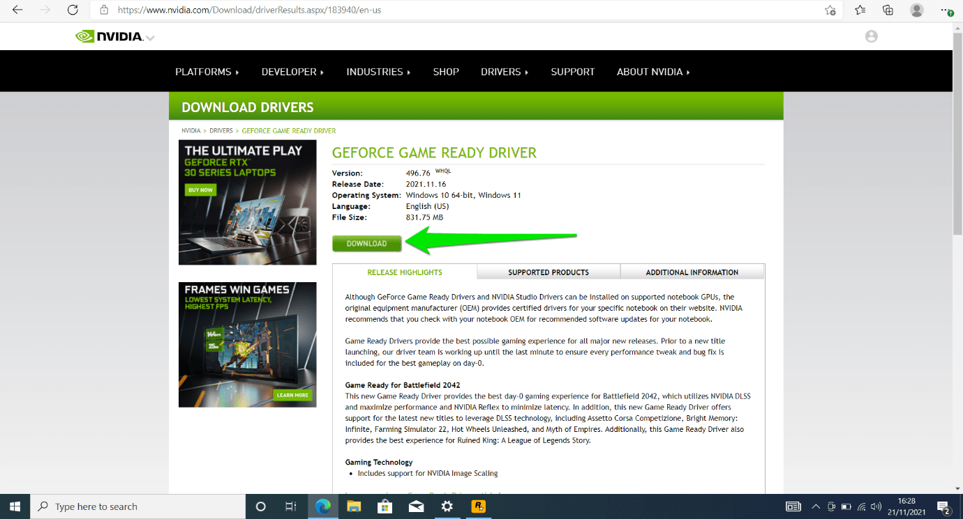Image resolution: width=963 pixels, height=519 pixels.
Task: Click the NVIDIA logo in the header
Action: pyautogui.click(x=109, y=36)
